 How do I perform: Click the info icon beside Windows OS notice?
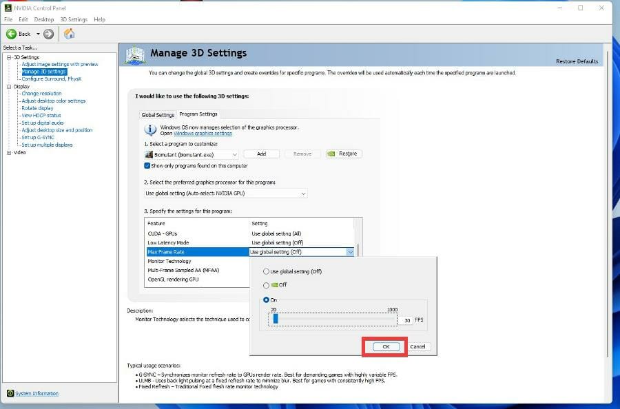coord(150,130)
